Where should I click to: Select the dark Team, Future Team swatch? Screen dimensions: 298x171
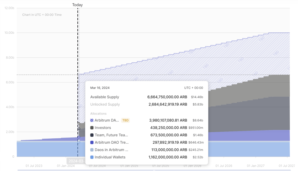(92, 135)
